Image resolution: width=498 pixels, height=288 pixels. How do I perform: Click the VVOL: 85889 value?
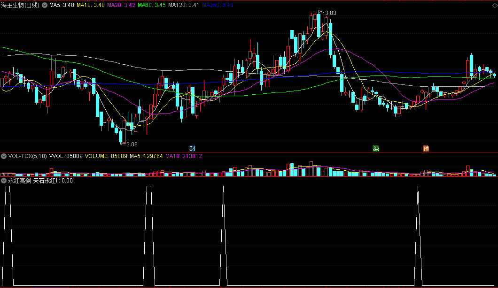pyautogui.click(x=66, y=156)
